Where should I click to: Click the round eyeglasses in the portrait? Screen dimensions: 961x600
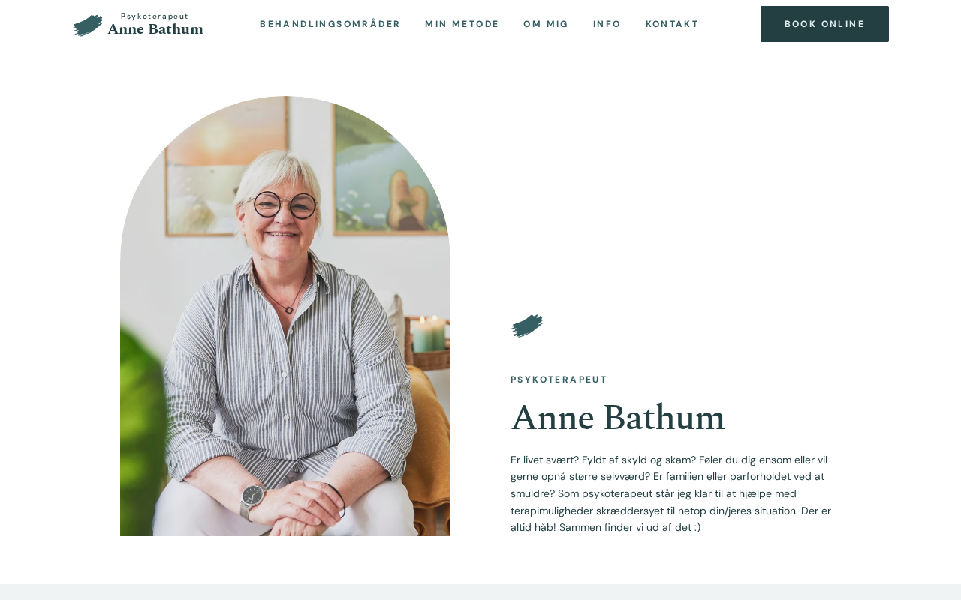(285, 205)
